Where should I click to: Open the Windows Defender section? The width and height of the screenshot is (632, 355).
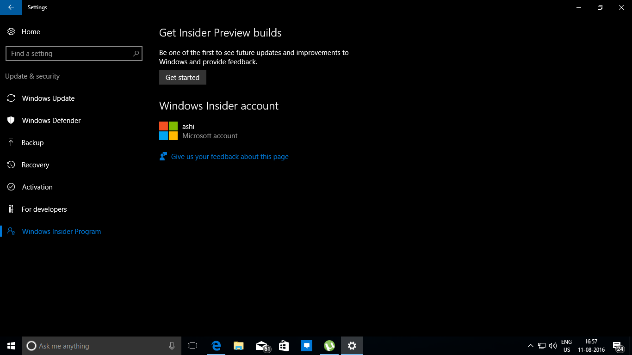click(x=51, y=121)
